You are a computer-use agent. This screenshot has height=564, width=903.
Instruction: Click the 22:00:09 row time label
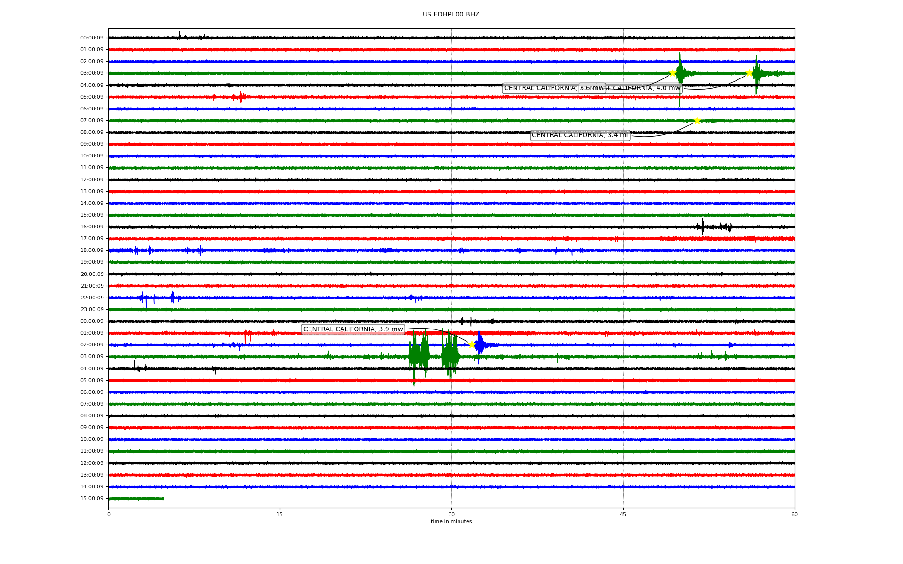(x=92, y=298)
